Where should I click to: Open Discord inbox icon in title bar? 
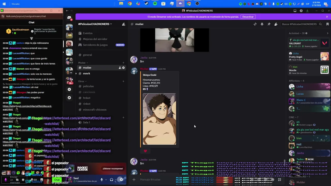[x=295, y=11]
